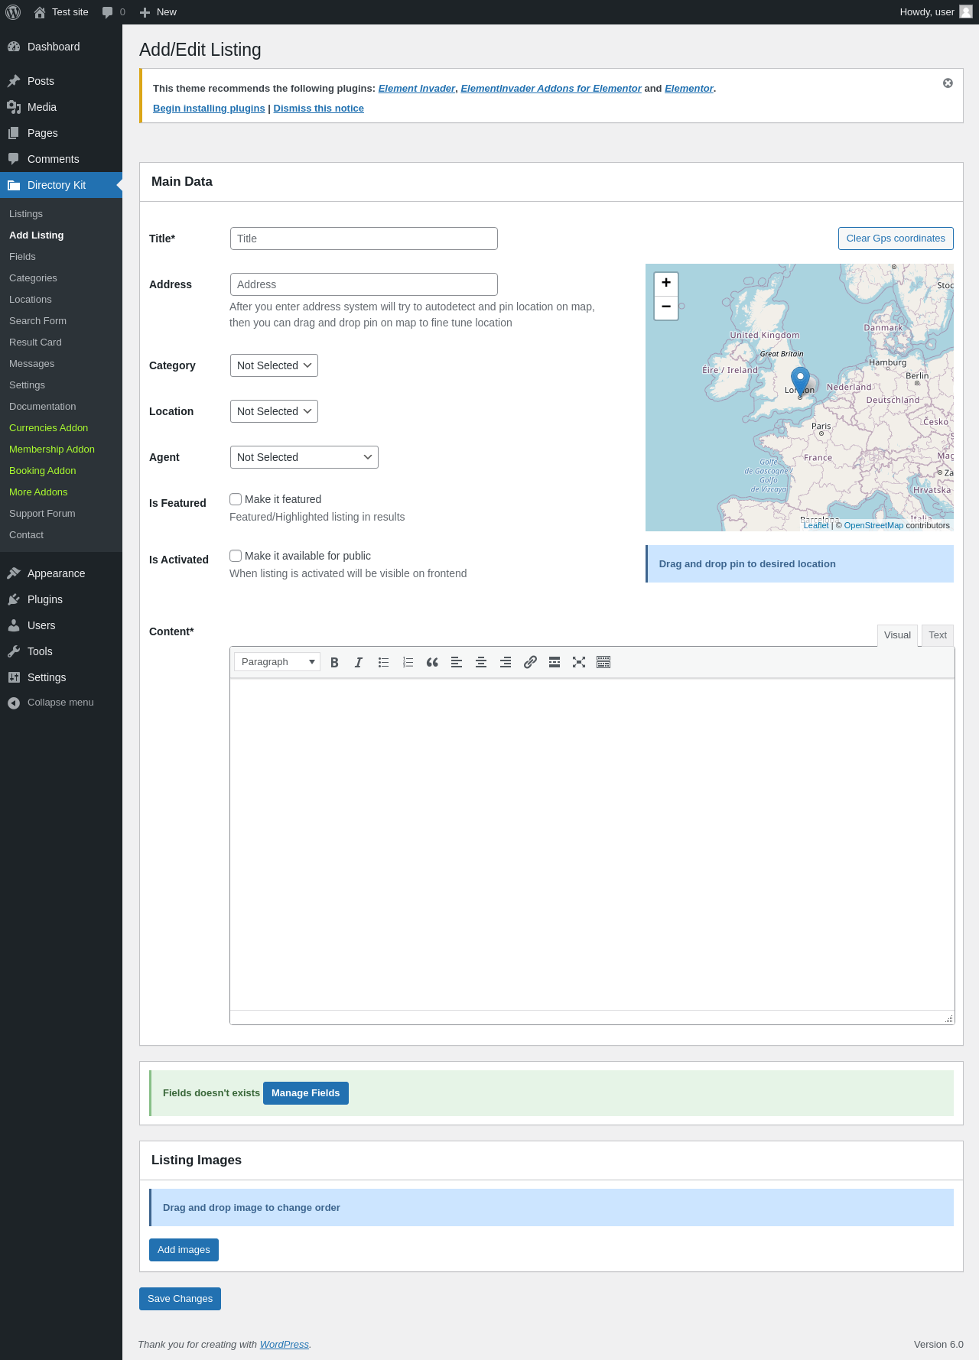Viewport: 979px width, 1360px height.
Task: Open Categories in Directory Kit menu
Action: click(x=33, y=278)
